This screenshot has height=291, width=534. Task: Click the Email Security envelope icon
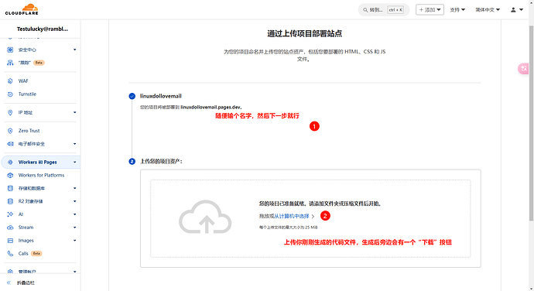coord(10,144)
